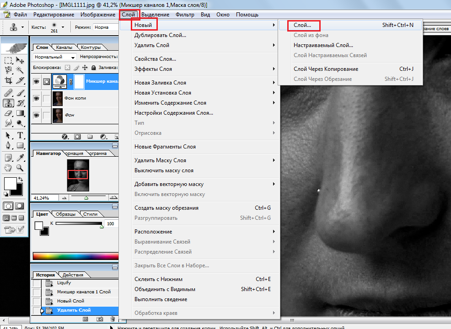The height and width of the screenshot is (329, 451).
Task: Enable Quick Mask mode
Action: pyautogui.click(x=19, y=206)
